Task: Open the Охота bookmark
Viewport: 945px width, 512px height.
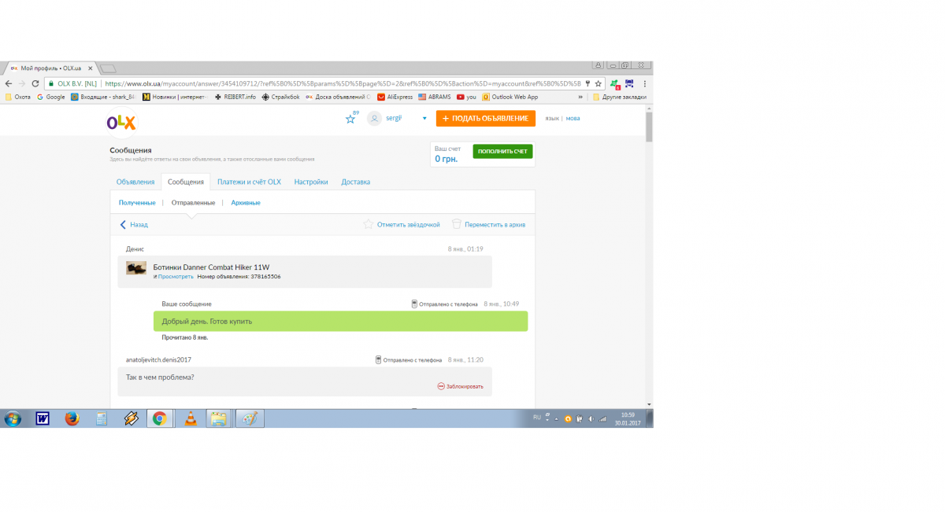Action: (18, 97)
